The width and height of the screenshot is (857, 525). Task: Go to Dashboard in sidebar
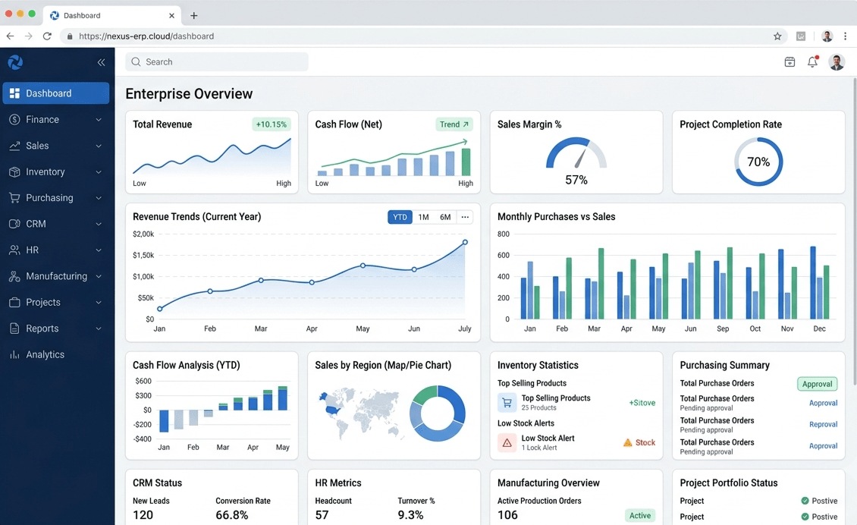click(56, 93)
